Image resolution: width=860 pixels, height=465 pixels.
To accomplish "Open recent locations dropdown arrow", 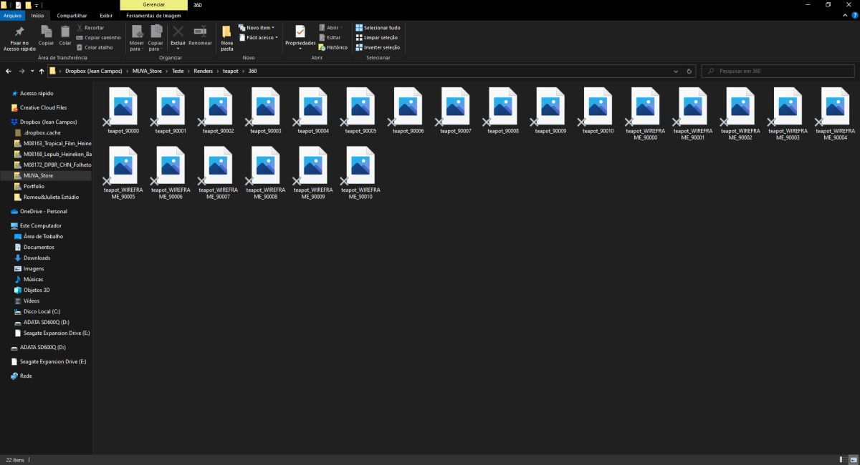I will tap(32, 72).
